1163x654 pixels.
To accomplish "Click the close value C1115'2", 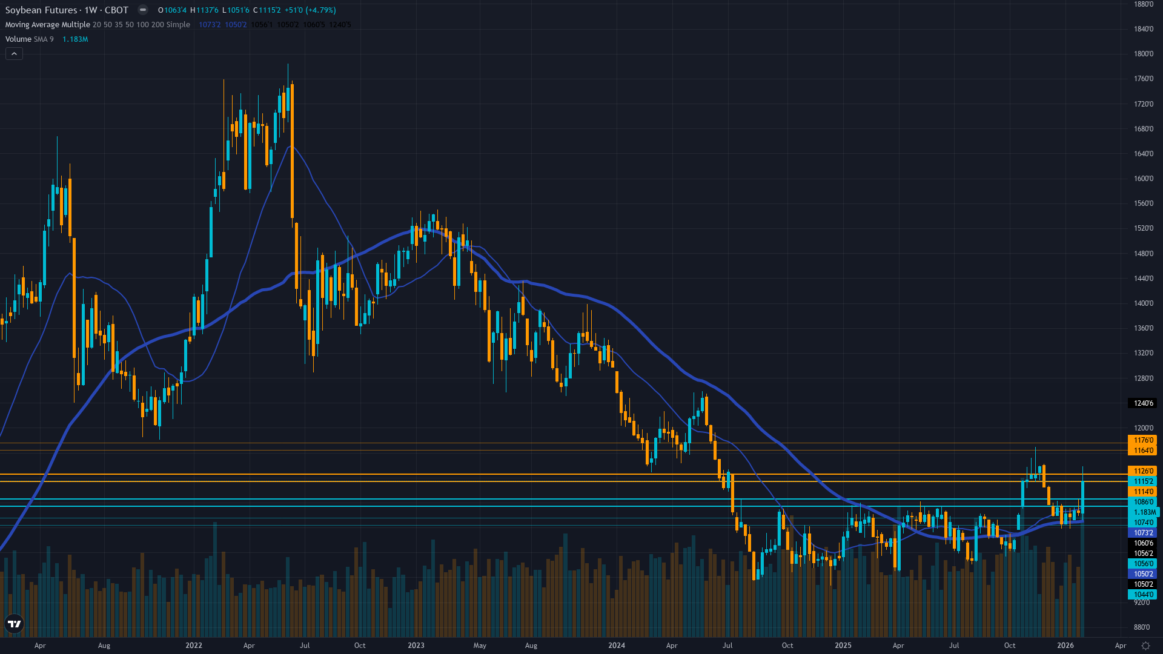I will click(267, 10).
